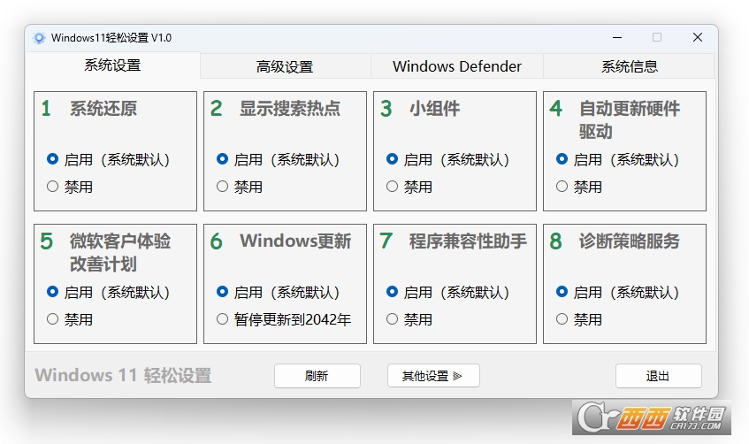749x444 pixels.
Task: Disable 程序兼容性助手 with 禁用
Action: coord(409,318)
